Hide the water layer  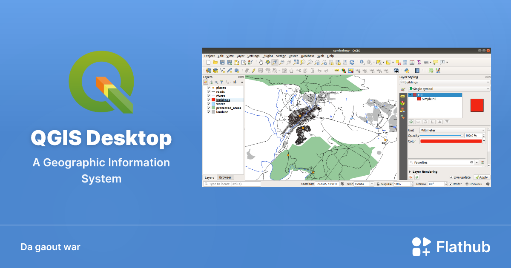208,103
